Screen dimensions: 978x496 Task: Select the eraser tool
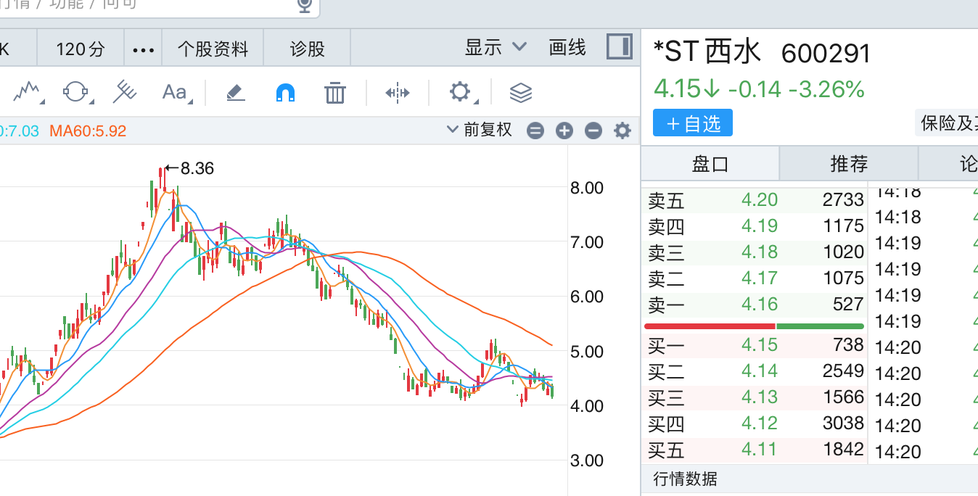236,92
